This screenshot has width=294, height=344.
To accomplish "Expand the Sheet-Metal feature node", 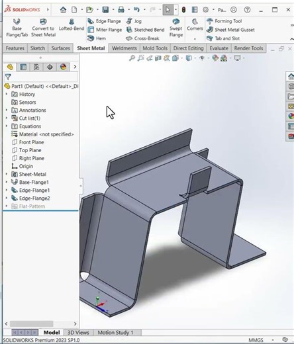I will pos(7,174).
